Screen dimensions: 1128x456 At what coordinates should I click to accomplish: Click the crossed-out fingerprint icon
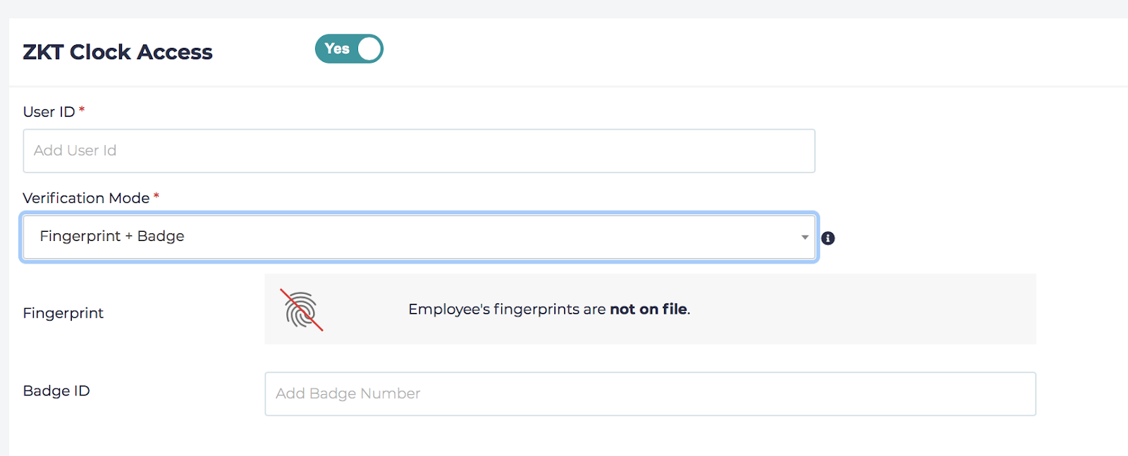click(x=302, y=310)
